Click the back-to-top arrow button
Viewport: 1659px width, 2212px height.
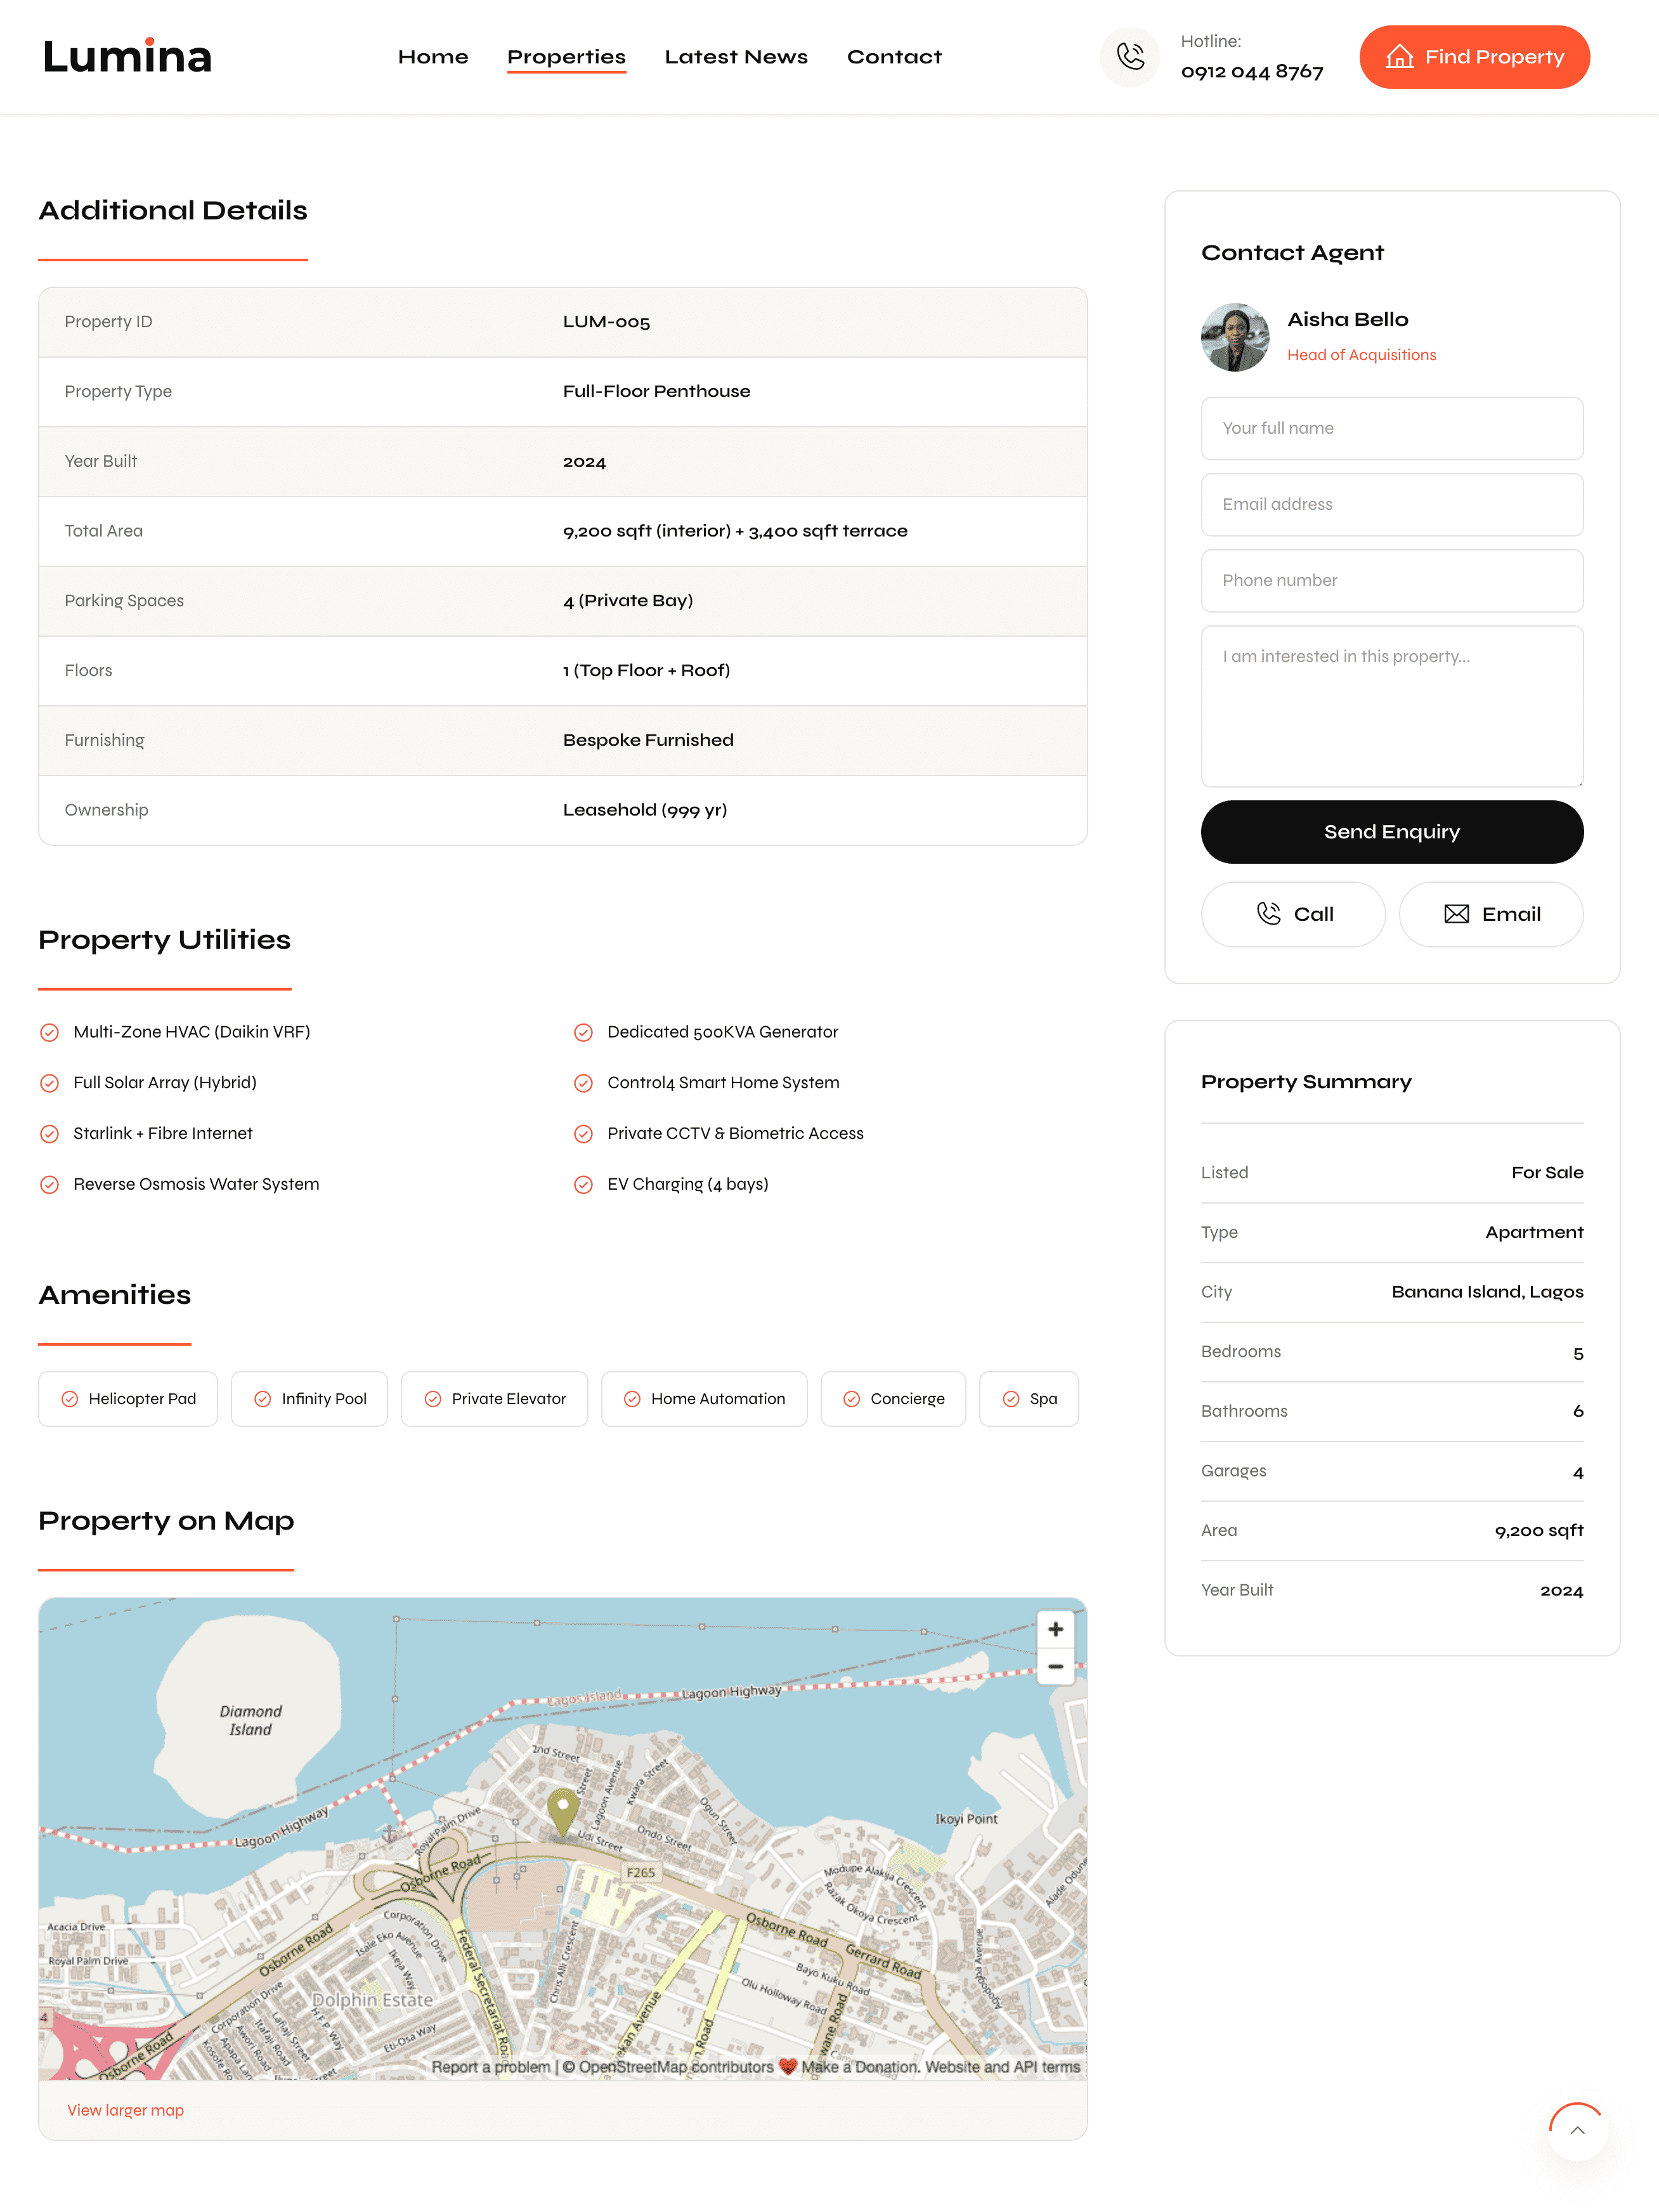[1577, 2130]
